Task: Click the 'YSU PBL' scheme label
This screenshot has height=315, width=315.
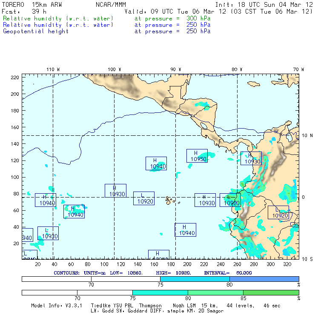Action: [123, 306]
